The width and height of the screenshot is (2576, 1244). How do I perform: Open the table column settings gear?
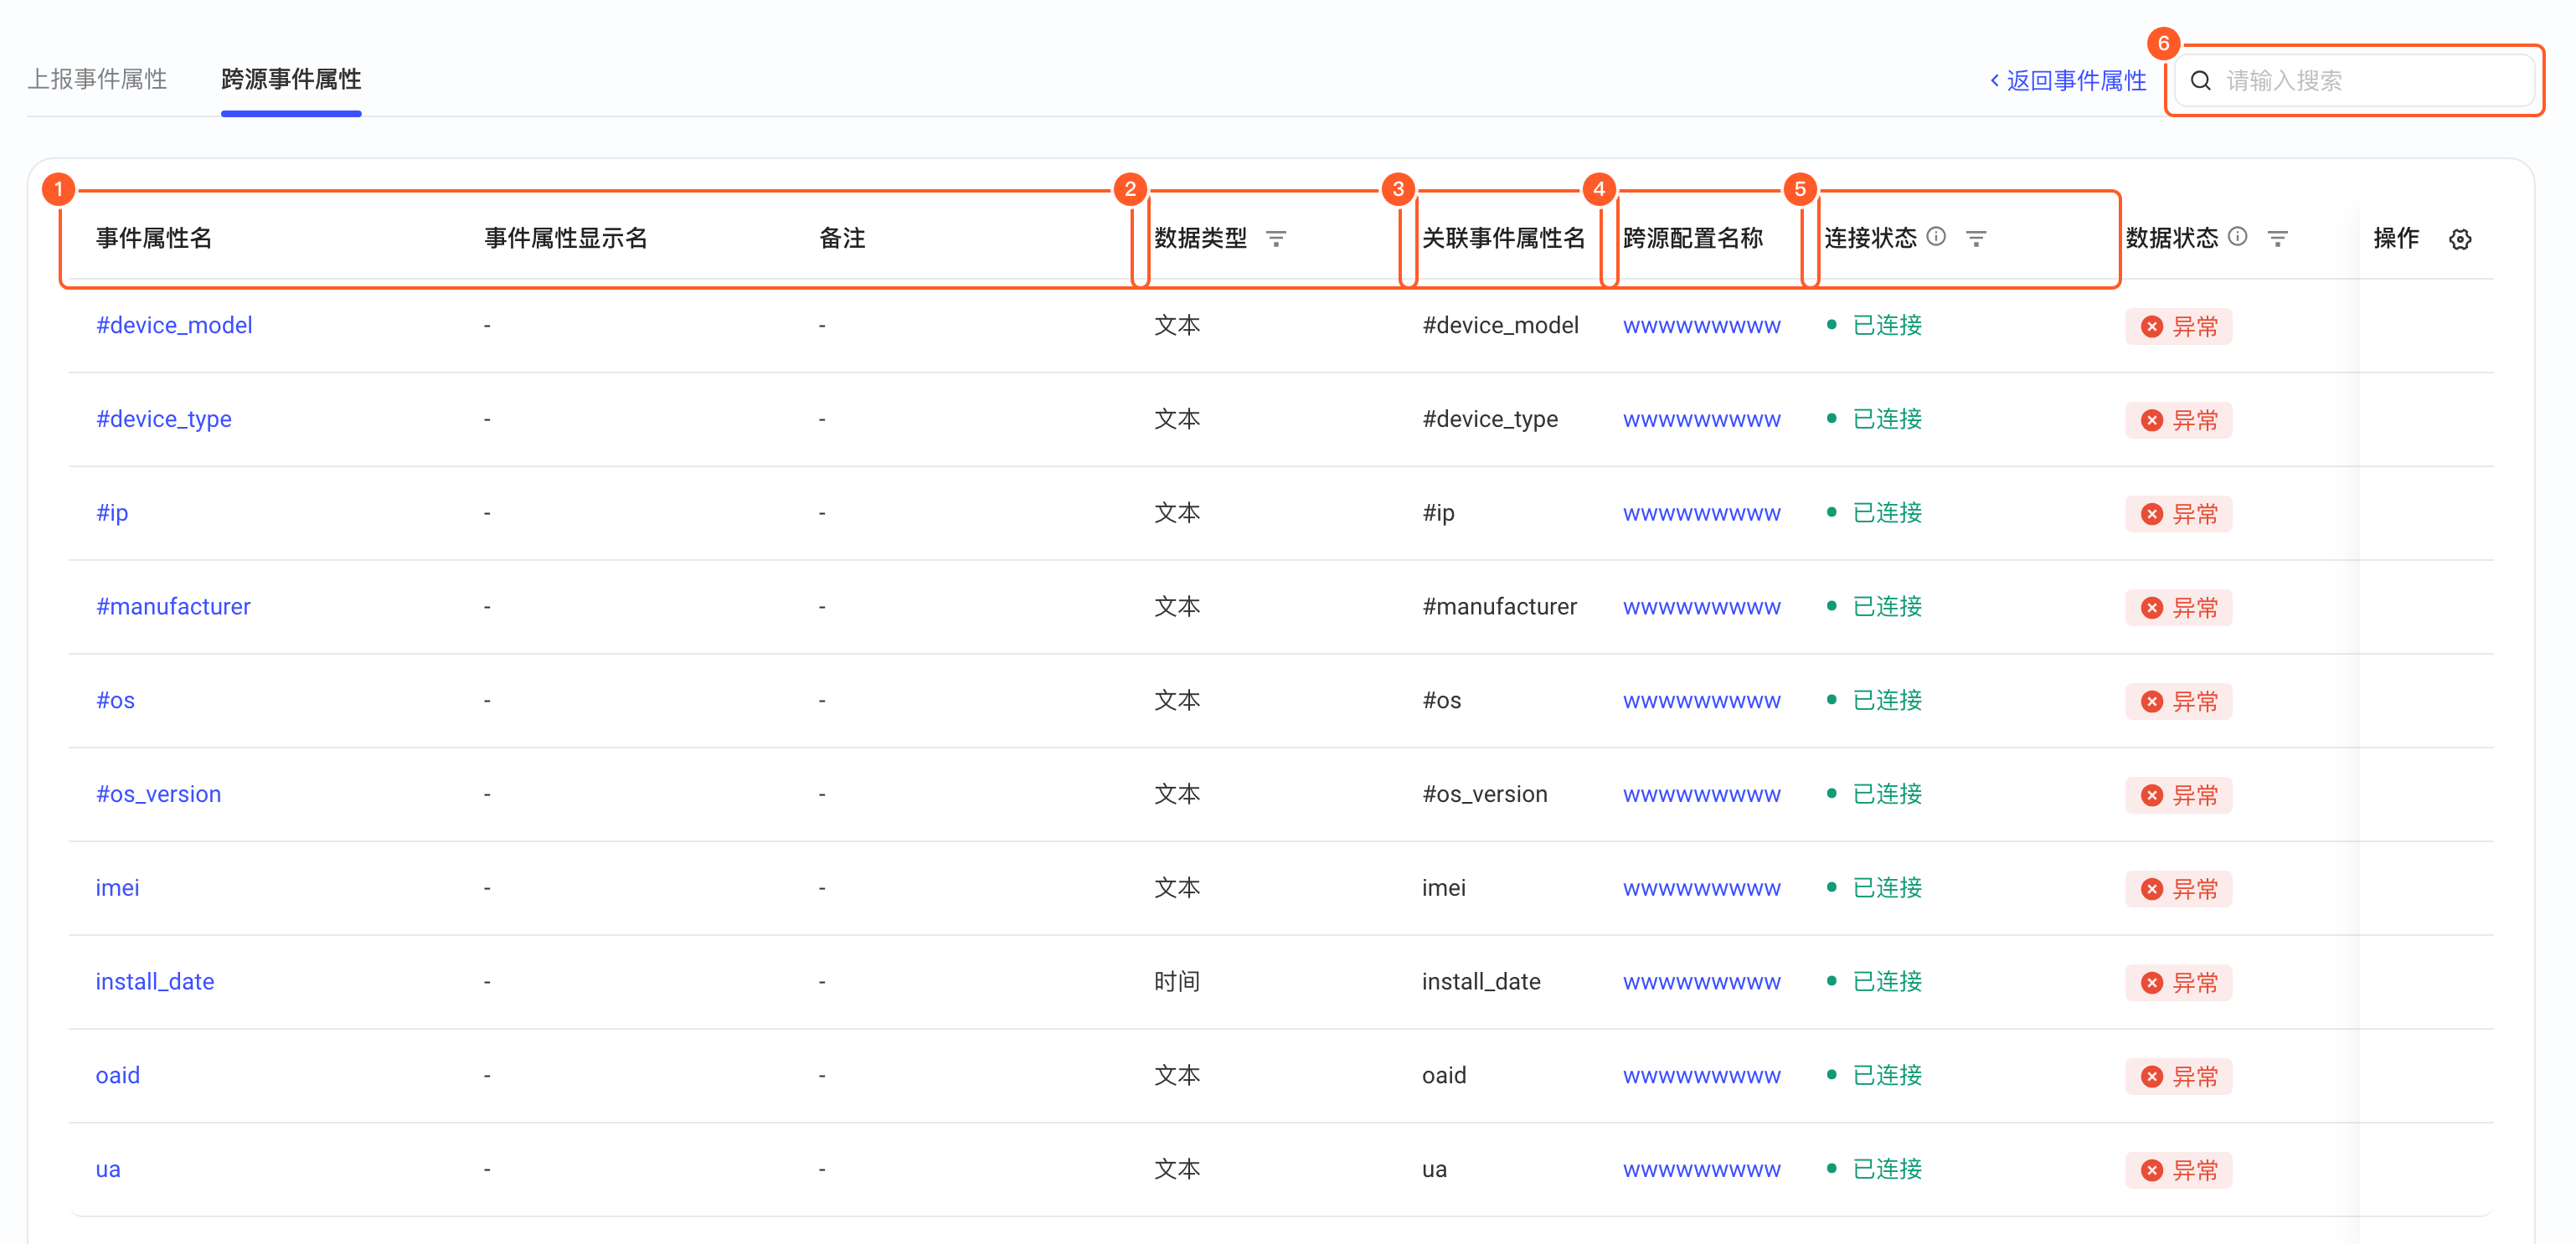pos(2460,239)
